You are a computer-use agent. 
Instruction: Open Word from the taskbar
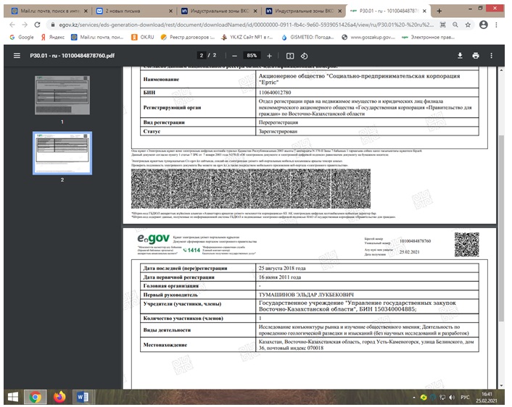(x=83, y=397)
